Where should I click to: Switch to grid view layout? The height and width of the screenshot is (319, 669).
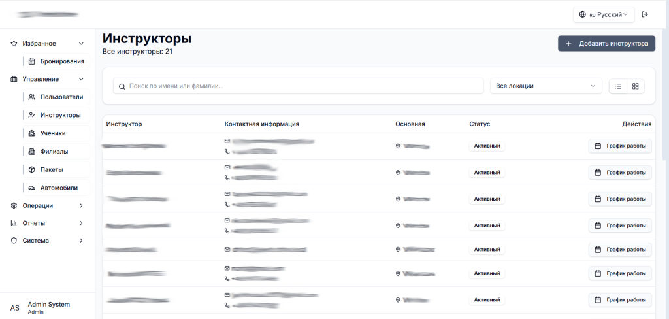(635, 86)
